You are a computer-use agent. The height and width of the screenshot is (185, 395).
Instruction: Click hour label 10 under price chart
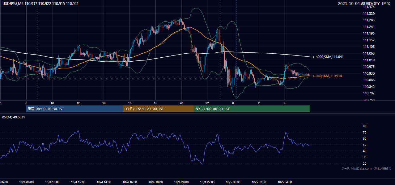click(x=52, y=103)
